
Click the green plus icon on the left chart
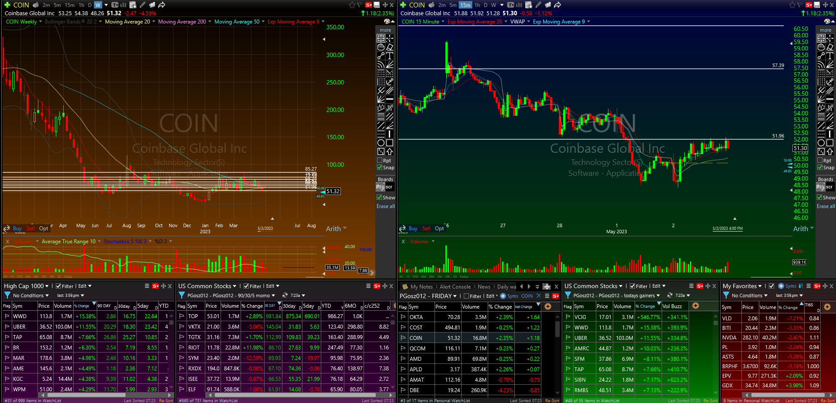coord(7,5)
